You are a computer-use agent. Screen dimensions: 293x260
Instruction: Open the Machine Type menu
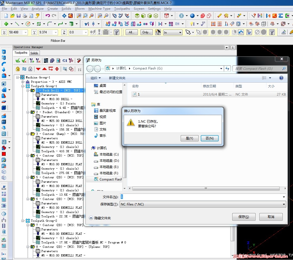pyautogui.click(x=99, y=9)
